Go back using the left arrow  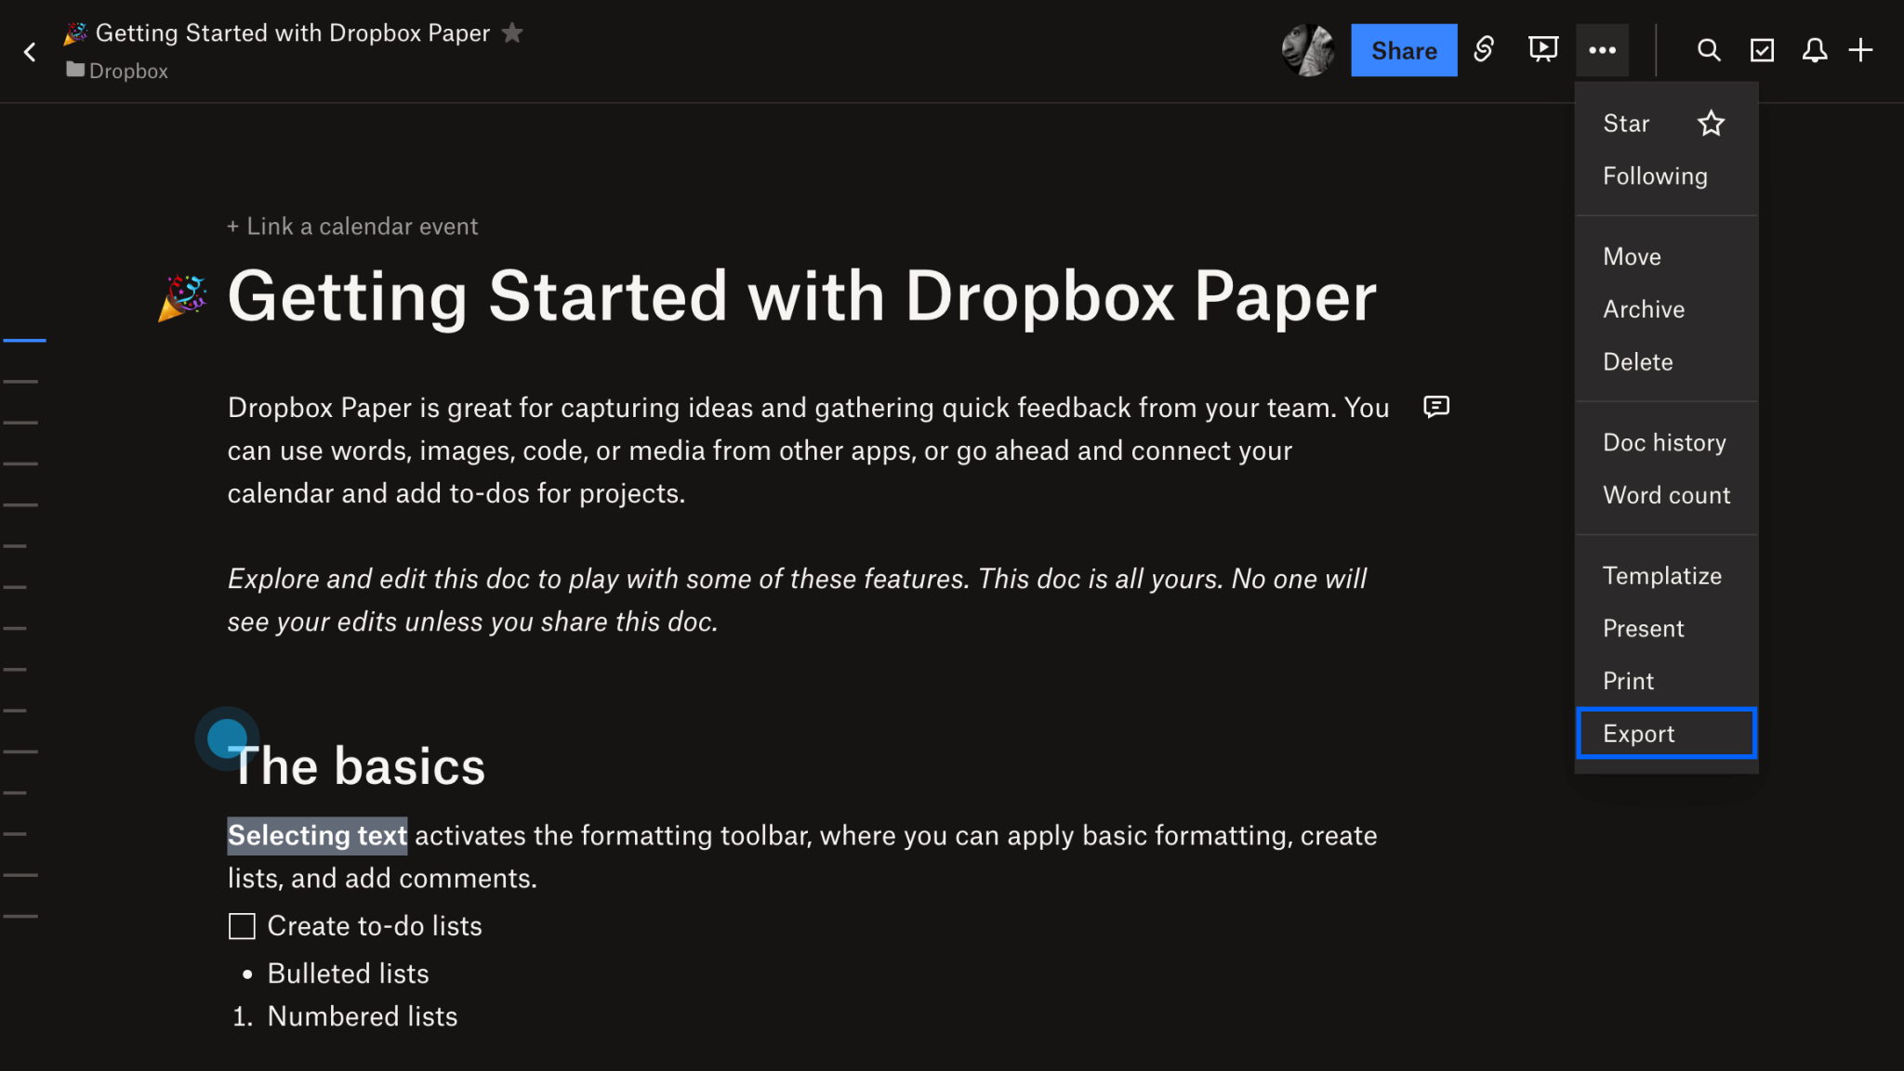click(31, 51)
